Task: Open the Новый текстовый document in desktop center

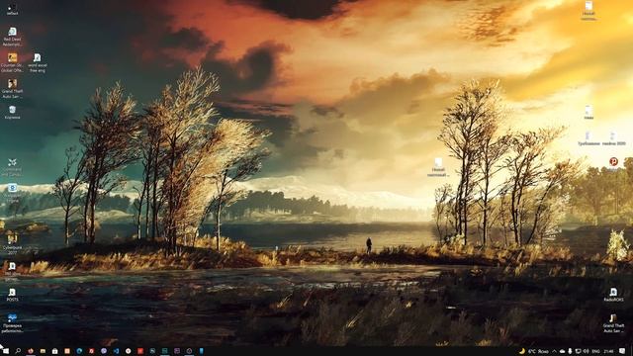Action: click(x=438, y=167)
